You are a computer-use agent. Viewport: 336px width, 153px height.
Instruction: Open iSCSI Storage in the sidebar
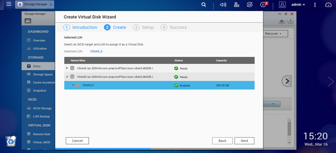(x=42, y=108)
